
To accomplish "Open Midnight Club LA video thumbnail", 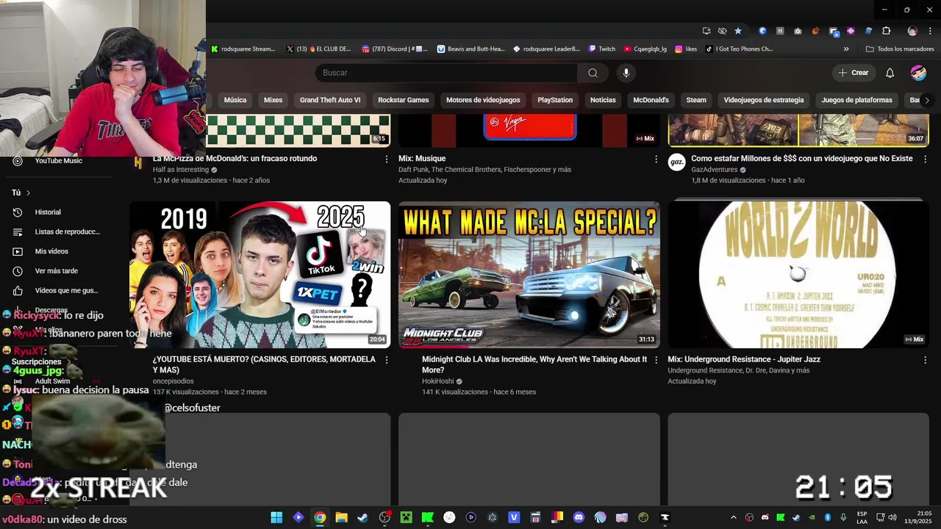I will 529,275.
